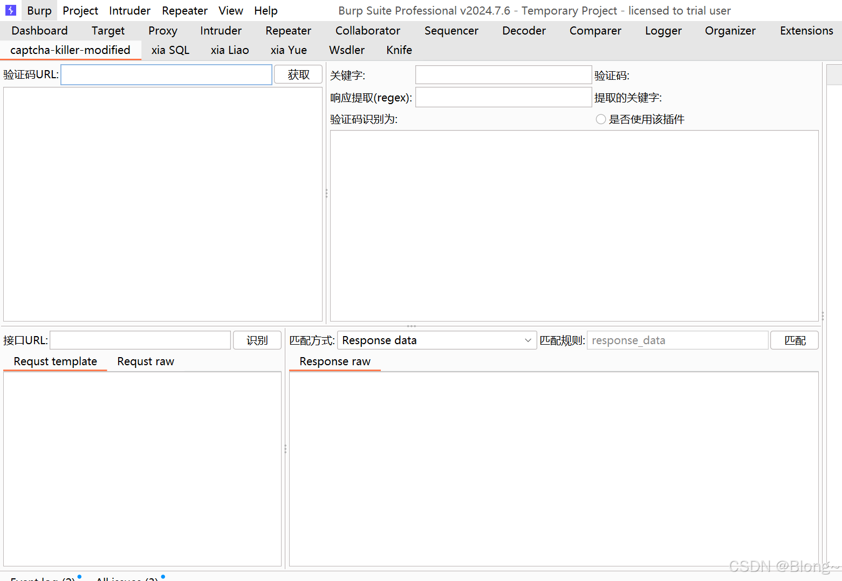
Task: Switch to the Intruder tool tab
Action: [221, 31]
